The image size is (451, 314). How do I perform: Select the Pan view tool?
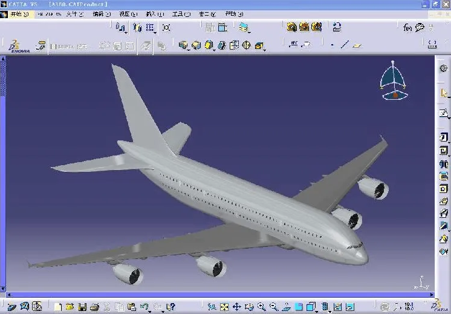[236, 307]
